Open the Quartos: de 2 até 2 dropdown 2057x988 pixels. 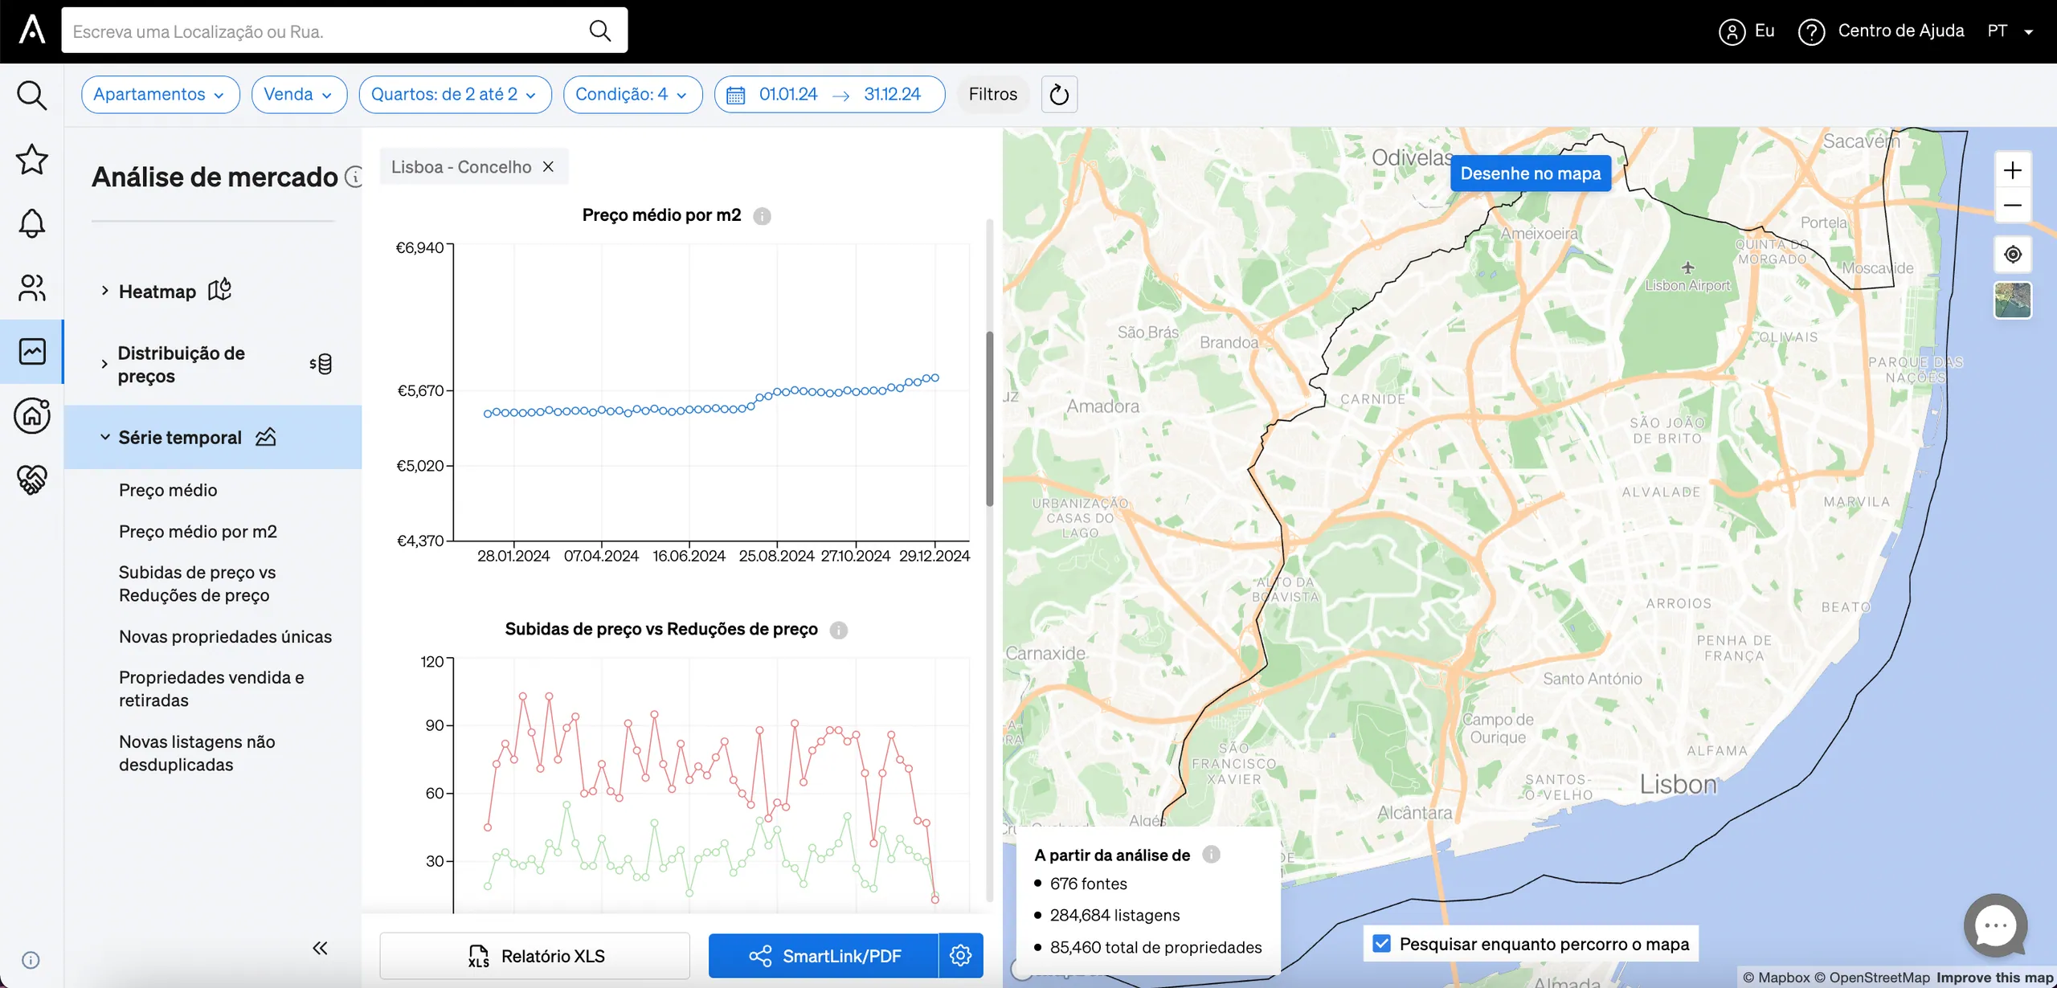click(455, 95)
